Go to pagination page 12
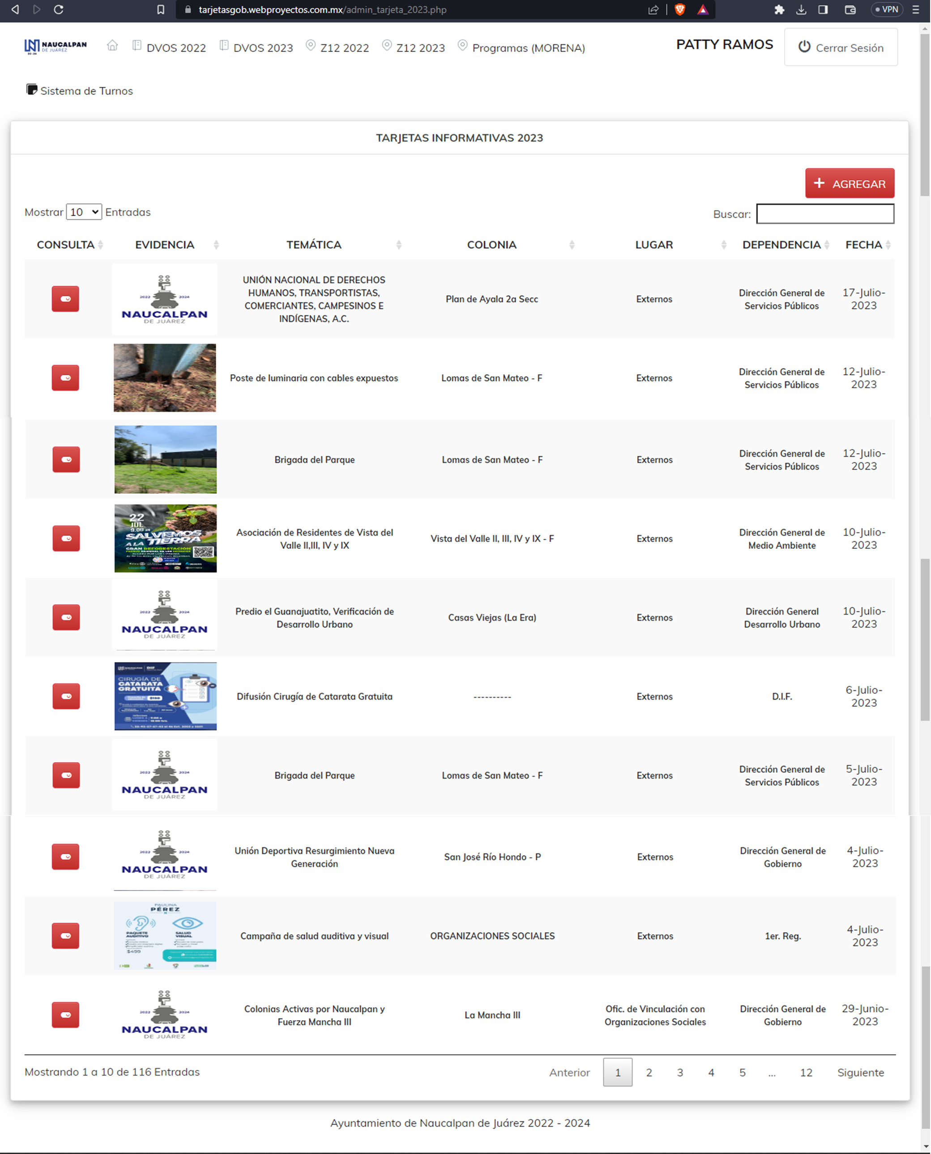 pyautogui.click(x=806, y=1073)
